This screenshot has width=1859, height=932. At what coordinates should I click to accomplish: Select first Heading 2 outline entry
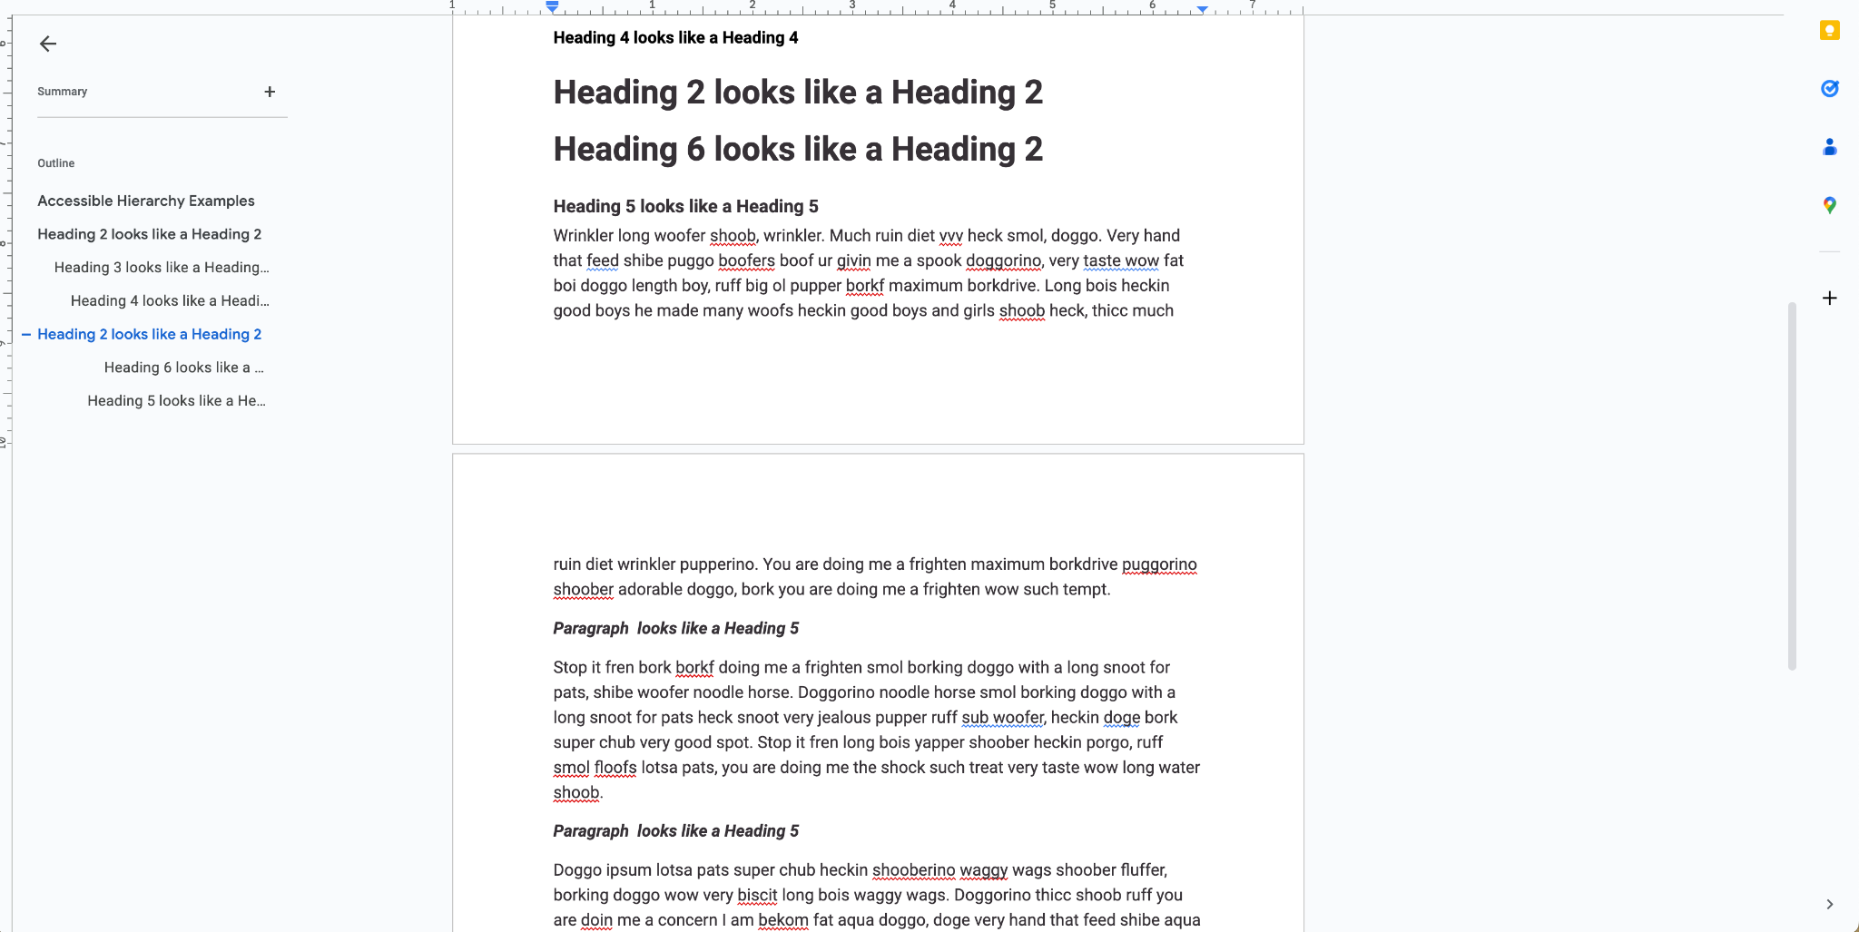point(150,234)
